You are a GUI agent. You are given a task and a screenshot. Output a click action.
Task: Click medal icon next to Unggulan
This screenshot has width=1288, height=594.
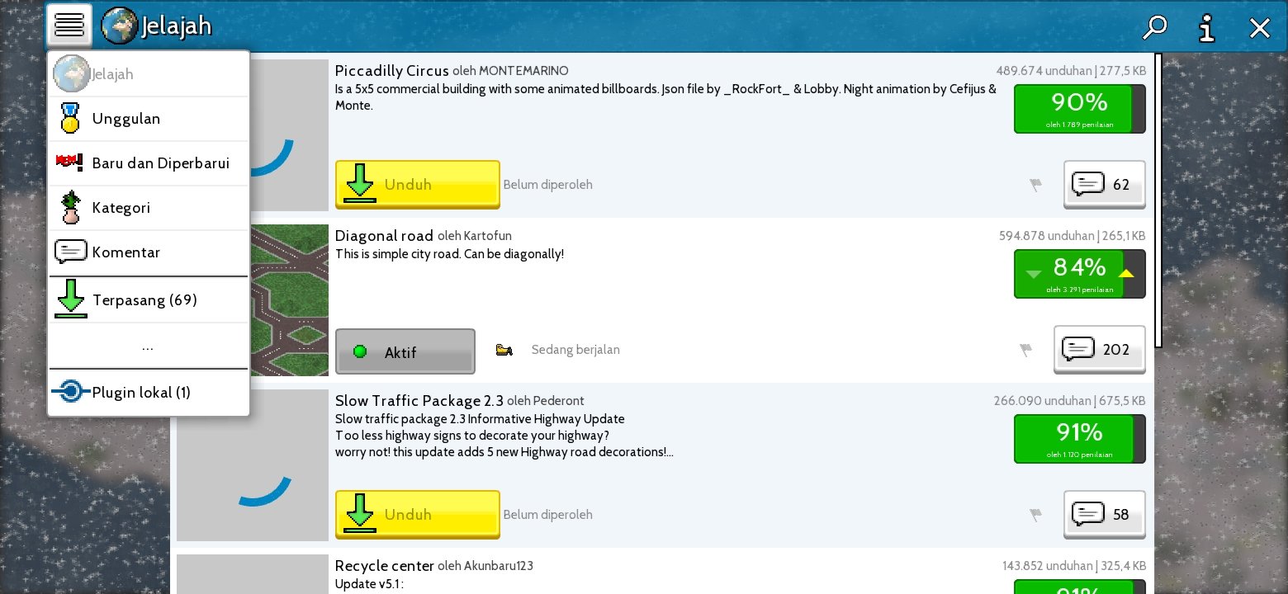point(70,119)
